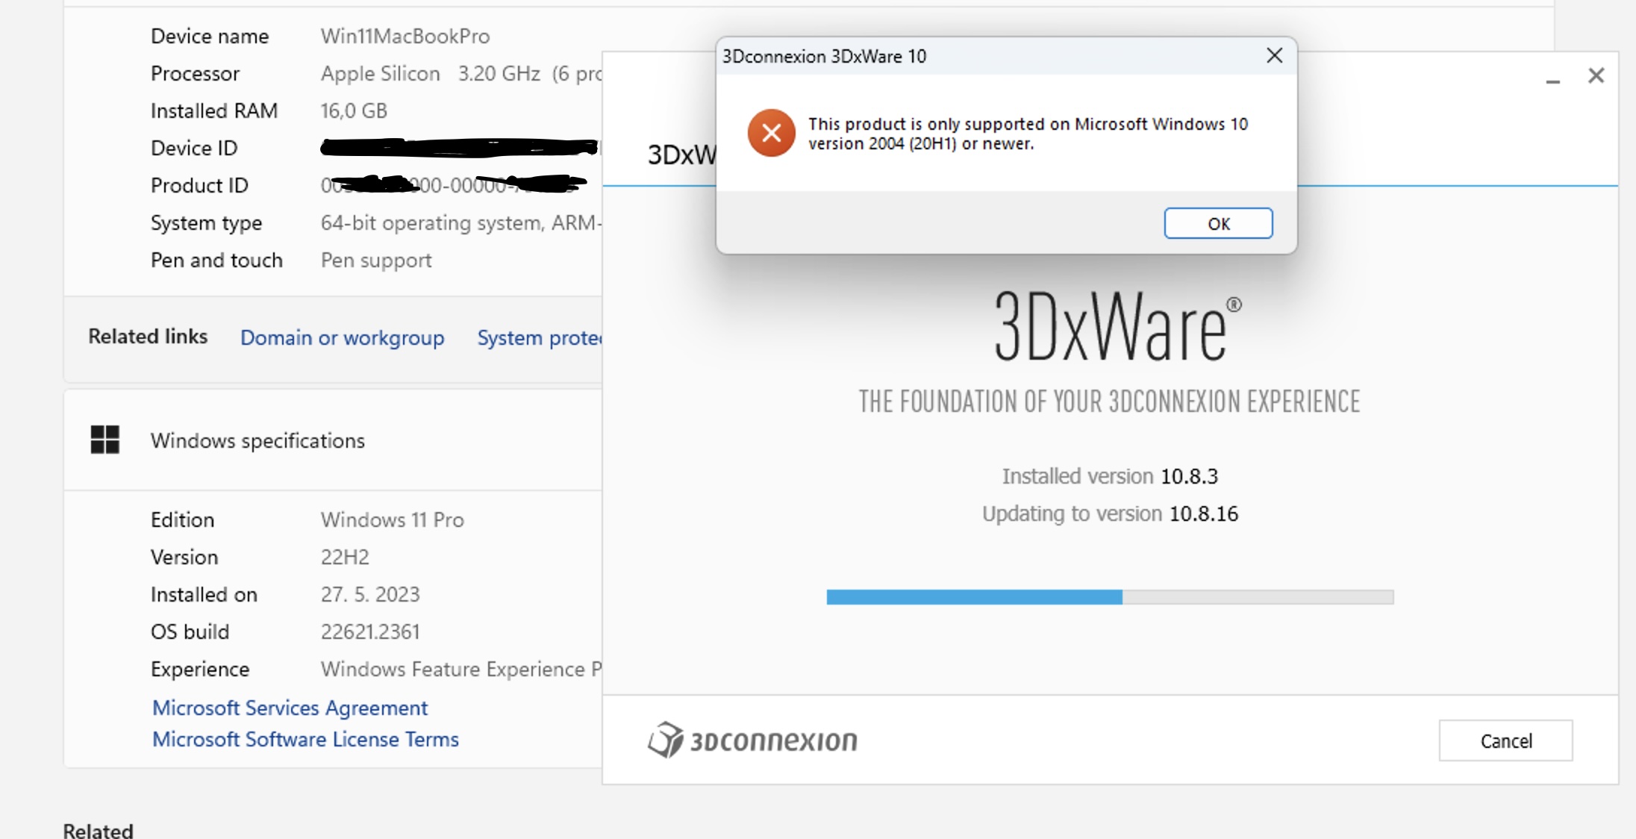Image resolution: width=1636 pixels, height=839 pixels.
Task: Click the large 3DxWare product logo
Action: click(1117, 326)
